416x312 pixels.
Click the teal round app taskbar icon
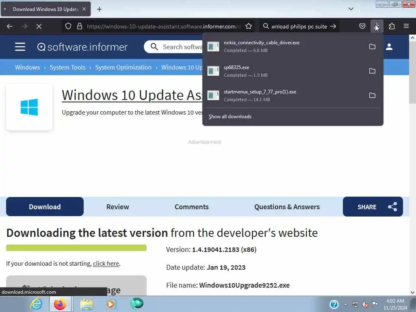[x=137, y=303]
